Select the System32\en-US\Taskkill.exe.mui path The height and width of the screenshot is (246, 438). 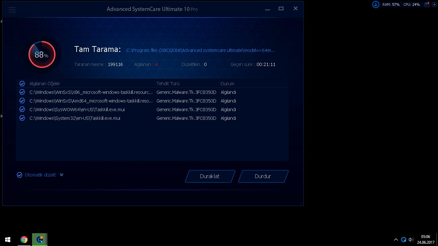(75, 118)
